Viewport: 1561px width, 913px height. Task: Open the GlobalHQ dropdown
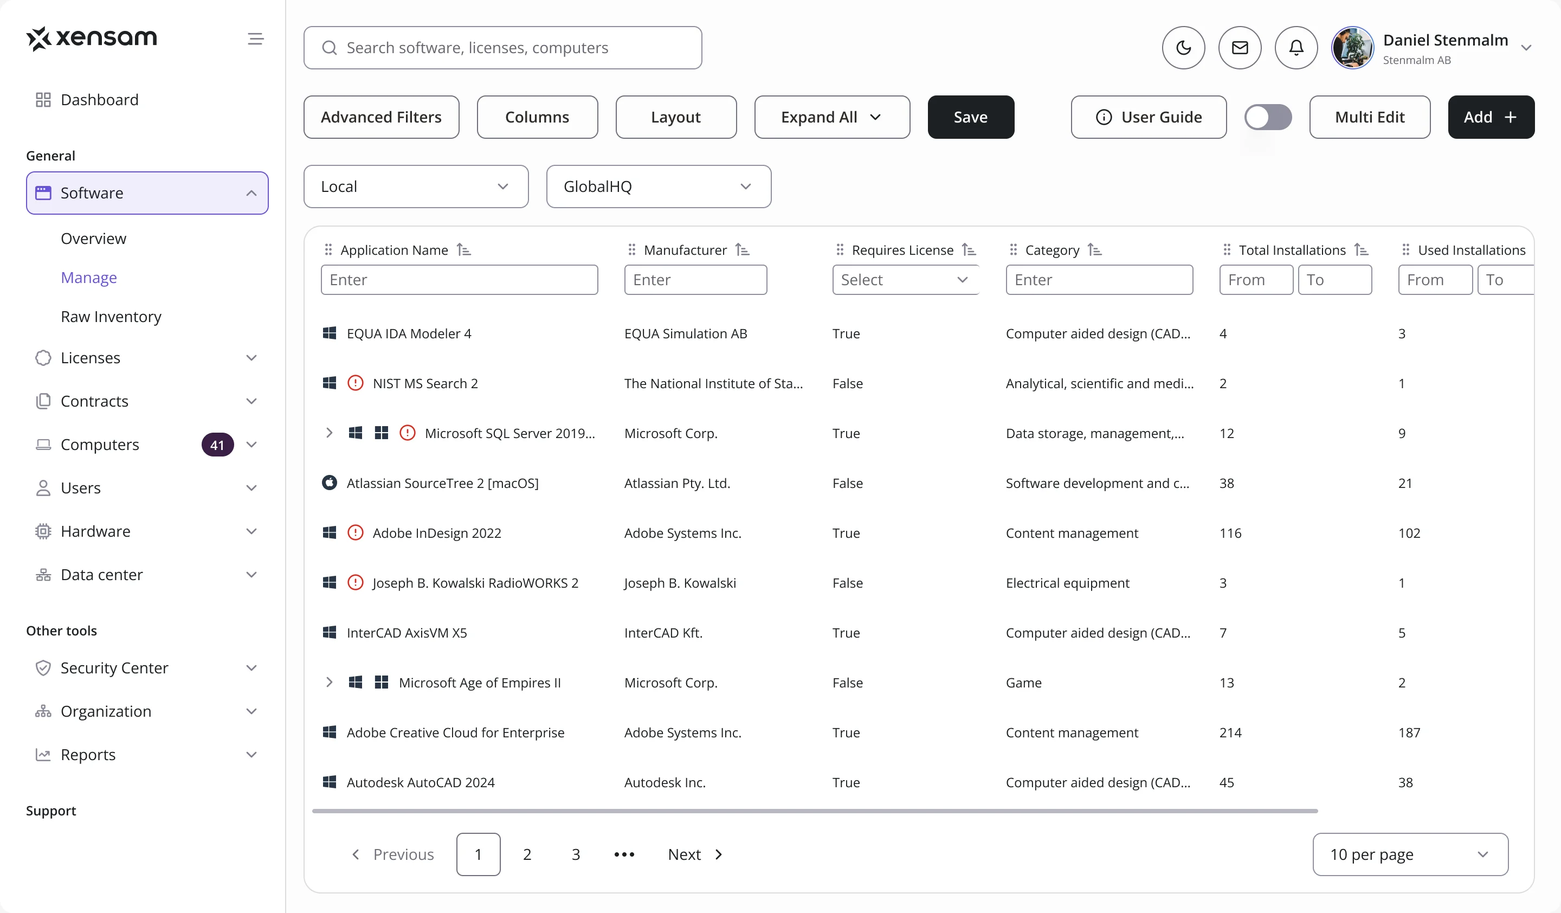tap(659, 187)
